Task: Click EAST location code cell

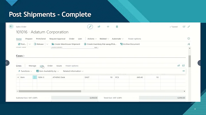Action: coord(91,77)
